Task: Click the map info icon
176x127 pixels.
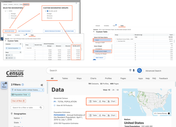Action: pos(169,114)
